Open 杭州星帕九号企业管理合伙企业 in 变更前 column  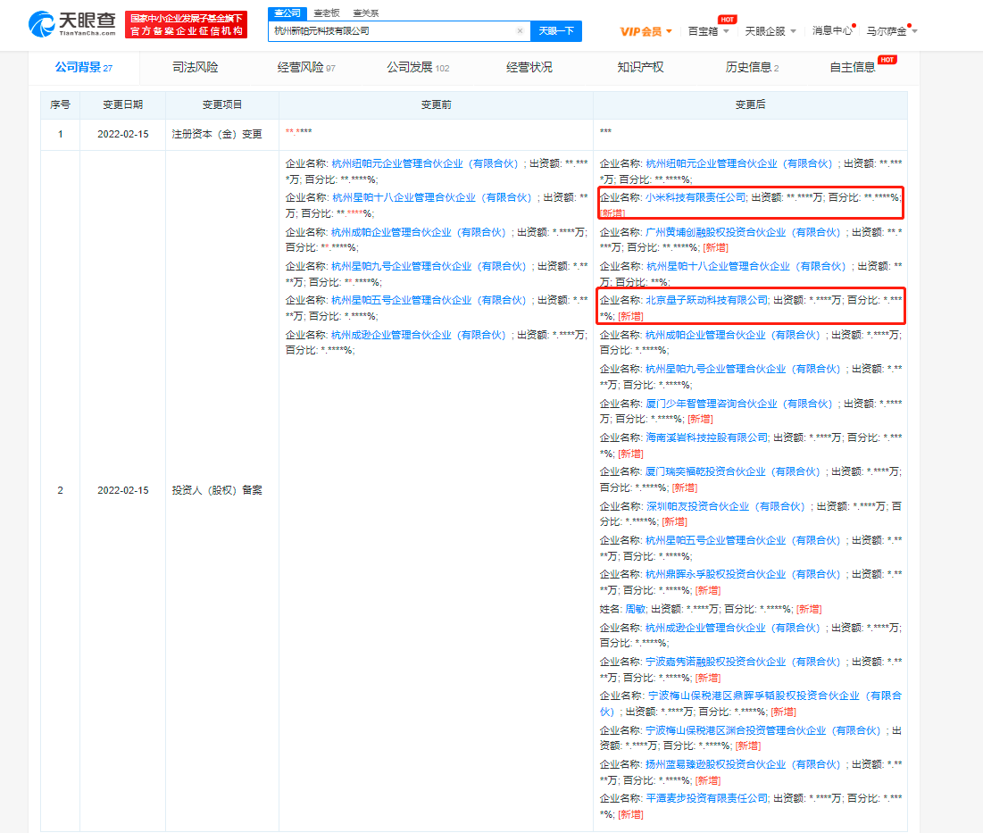pos(429,266)
